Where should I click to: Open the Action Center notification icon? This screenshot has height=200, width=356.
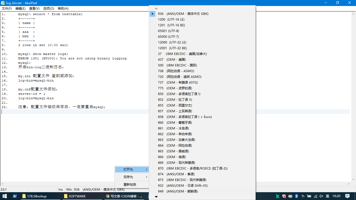pos(347,196)
